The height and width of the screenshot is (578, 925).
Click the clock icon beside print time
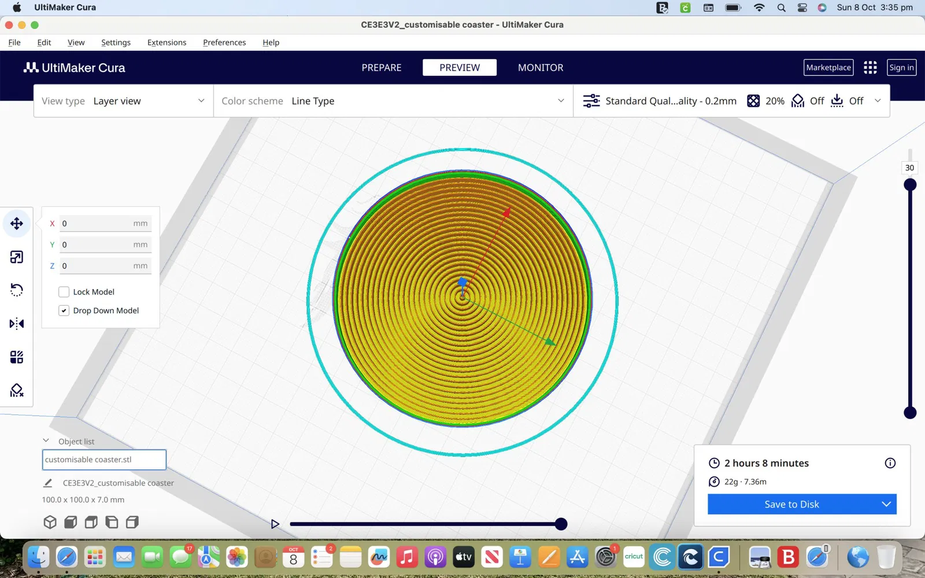pyautogui.click(x=715, y=463)
